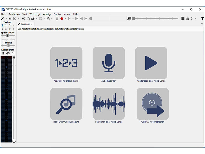Expand the dropdown next to the play button

pyautogui.click(x=73, y=18)
